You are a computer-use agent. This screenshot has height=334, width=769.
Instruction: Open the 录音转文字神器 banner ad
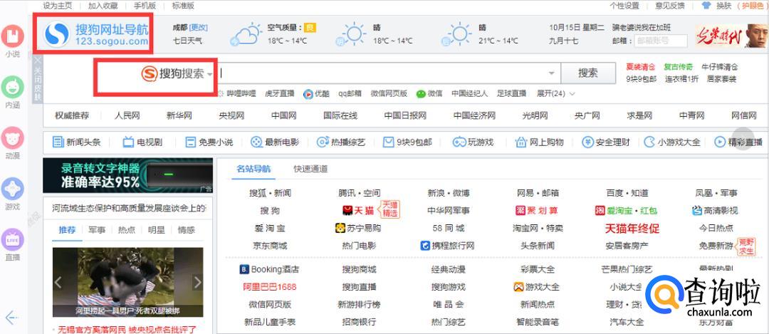click(128, 175)
